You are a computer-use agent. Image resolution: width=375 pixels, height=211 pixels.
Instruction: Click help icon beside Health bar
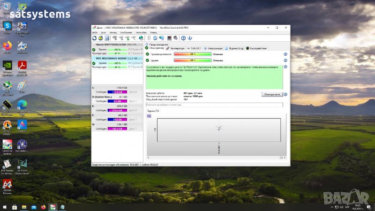(x=285, y=60)
